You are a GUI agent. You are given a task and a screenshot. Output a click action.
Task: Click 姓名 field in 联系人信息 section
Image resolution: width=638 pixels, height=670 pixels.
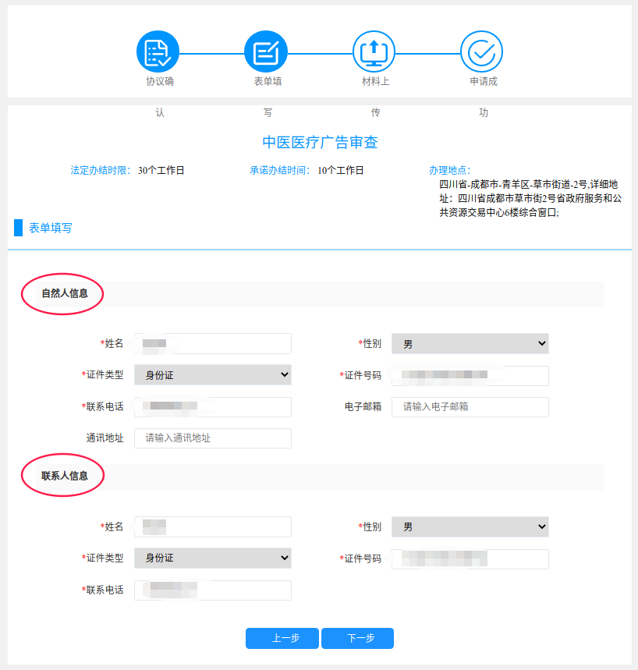(x=212, y=527)
